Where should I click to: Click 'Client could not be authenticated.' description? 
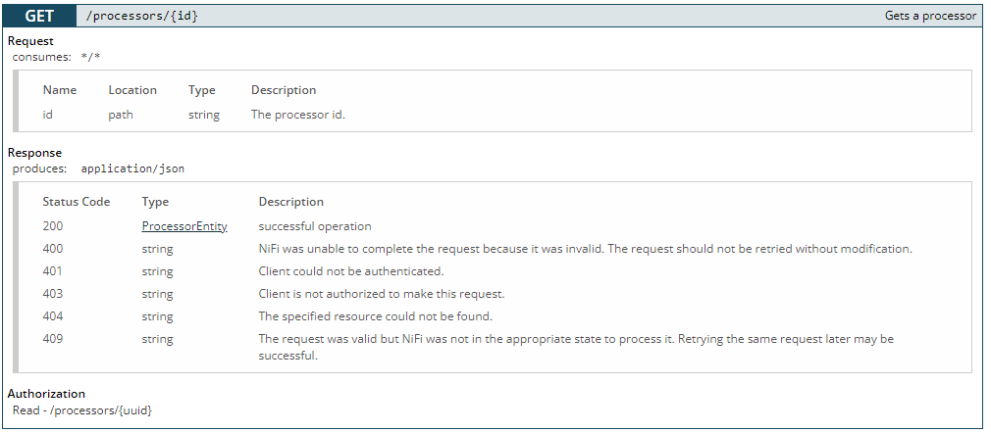(x=351, y=271)
